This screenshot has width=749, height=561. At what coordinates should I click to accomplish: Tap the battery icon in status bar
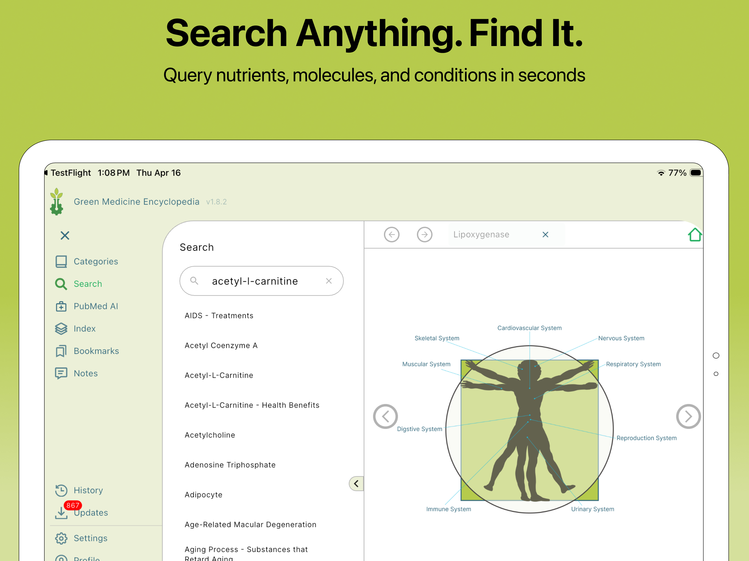pos(696,173)
